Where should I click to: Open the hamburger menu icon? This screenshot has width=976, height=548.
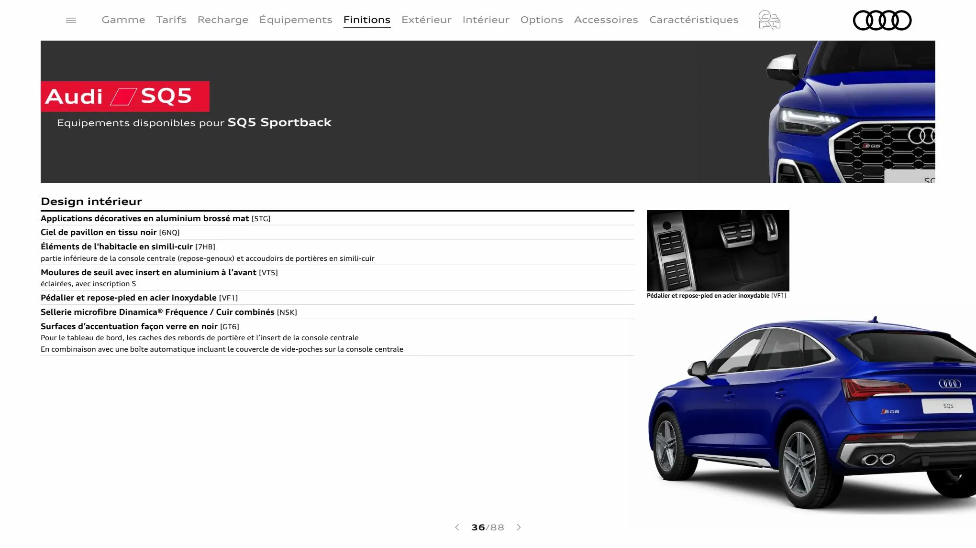click(x=71, y=20)
